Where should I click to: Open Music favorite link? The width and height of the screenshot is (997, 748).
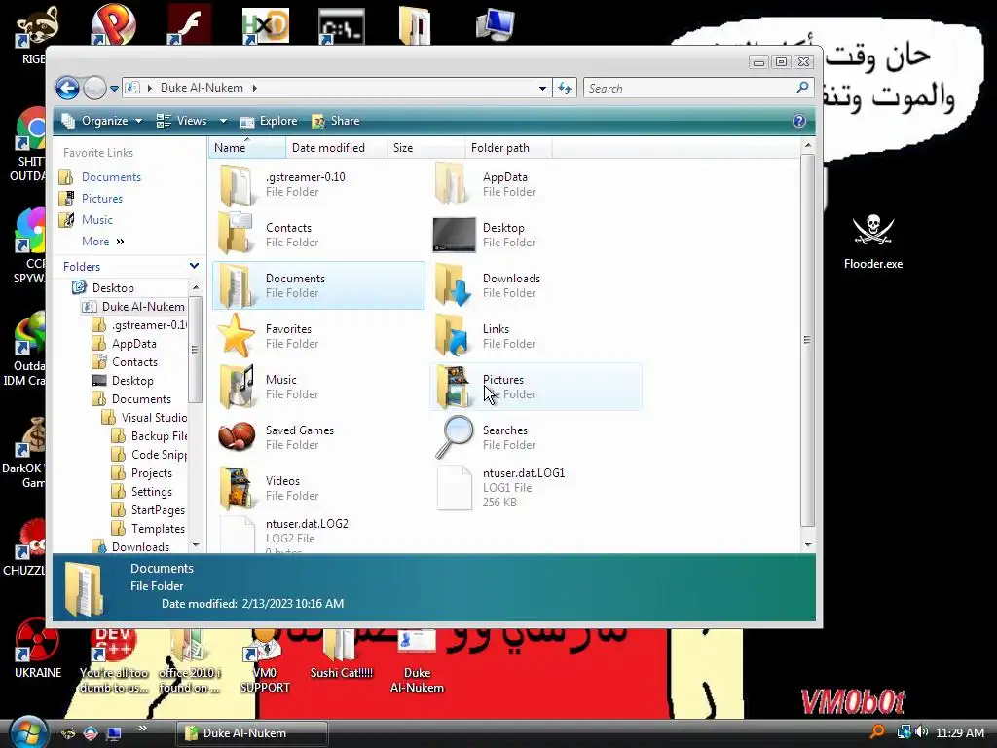point(96,220)
